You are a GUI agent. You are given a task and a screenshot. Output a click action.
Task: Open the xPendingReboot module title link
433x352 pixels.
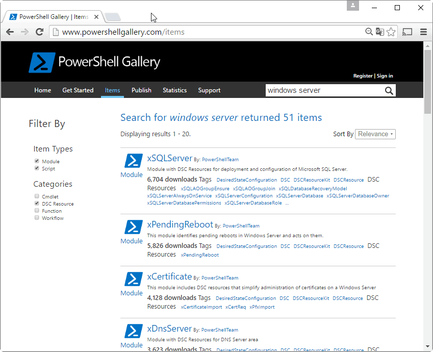click(x=180, y=224)
